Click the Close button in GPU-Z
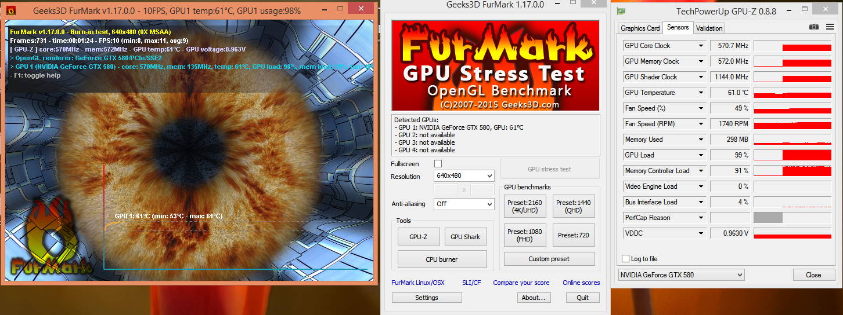The image size is (843, 315). pyautogui.click(x=813, y=275)
